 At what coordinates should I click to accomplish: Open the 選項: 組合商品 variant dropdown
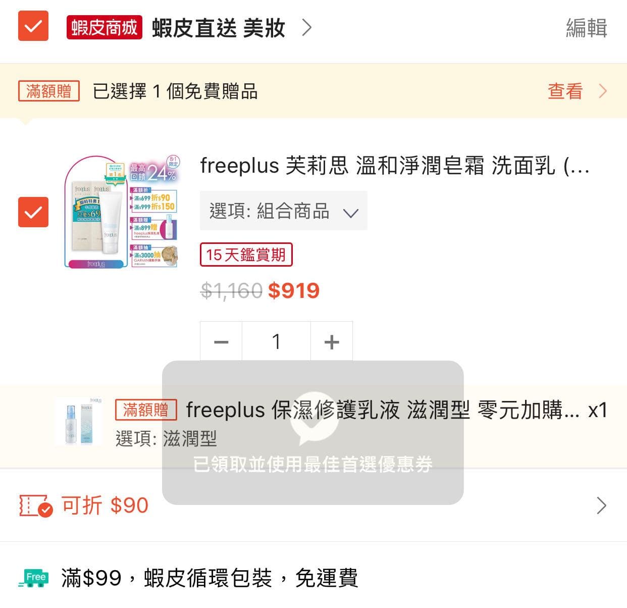tap(284, 211)
